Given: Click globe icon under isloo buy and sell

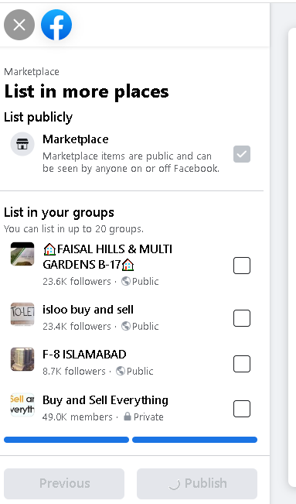Looking at the screenshot, I should pyautogui.click(x=126, y=326).
